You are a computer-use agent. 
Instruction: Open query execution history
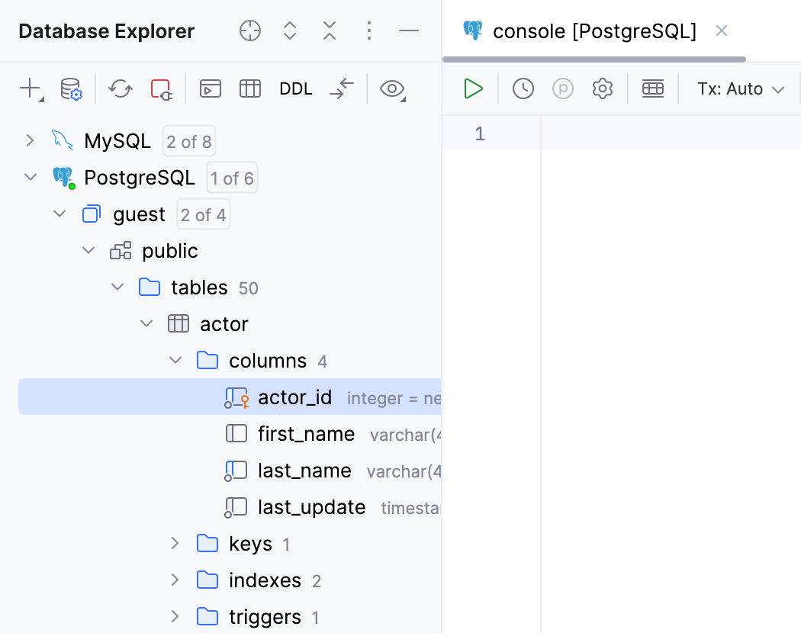click(x=523, y=88)
